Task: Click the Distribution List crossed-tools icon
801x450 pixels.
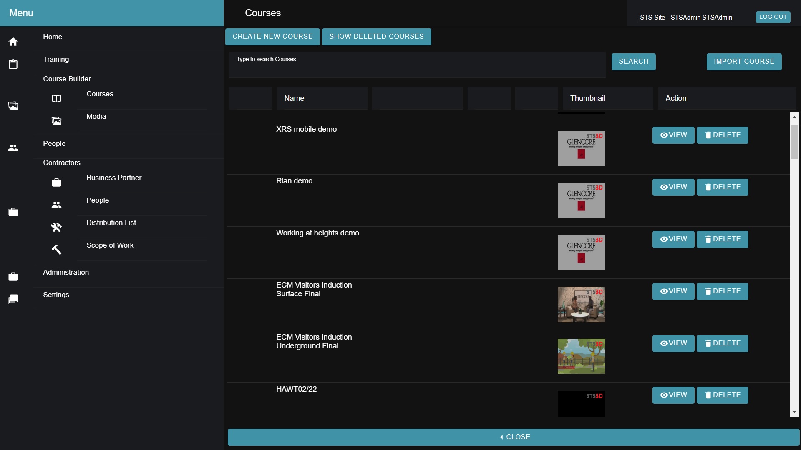Action: pos(56,227)
